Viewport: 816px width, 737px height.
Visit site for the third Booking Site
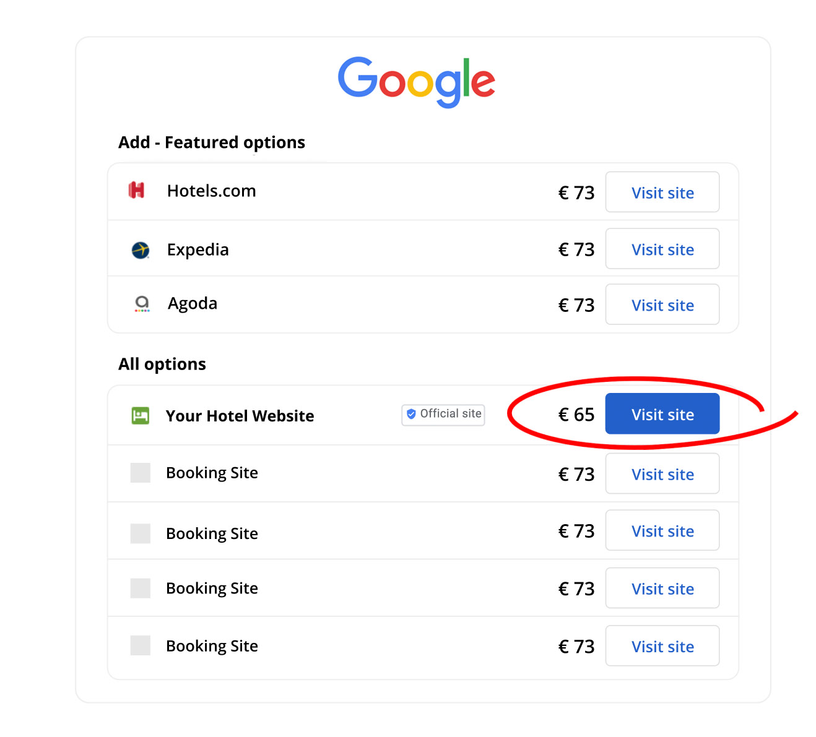662,588
